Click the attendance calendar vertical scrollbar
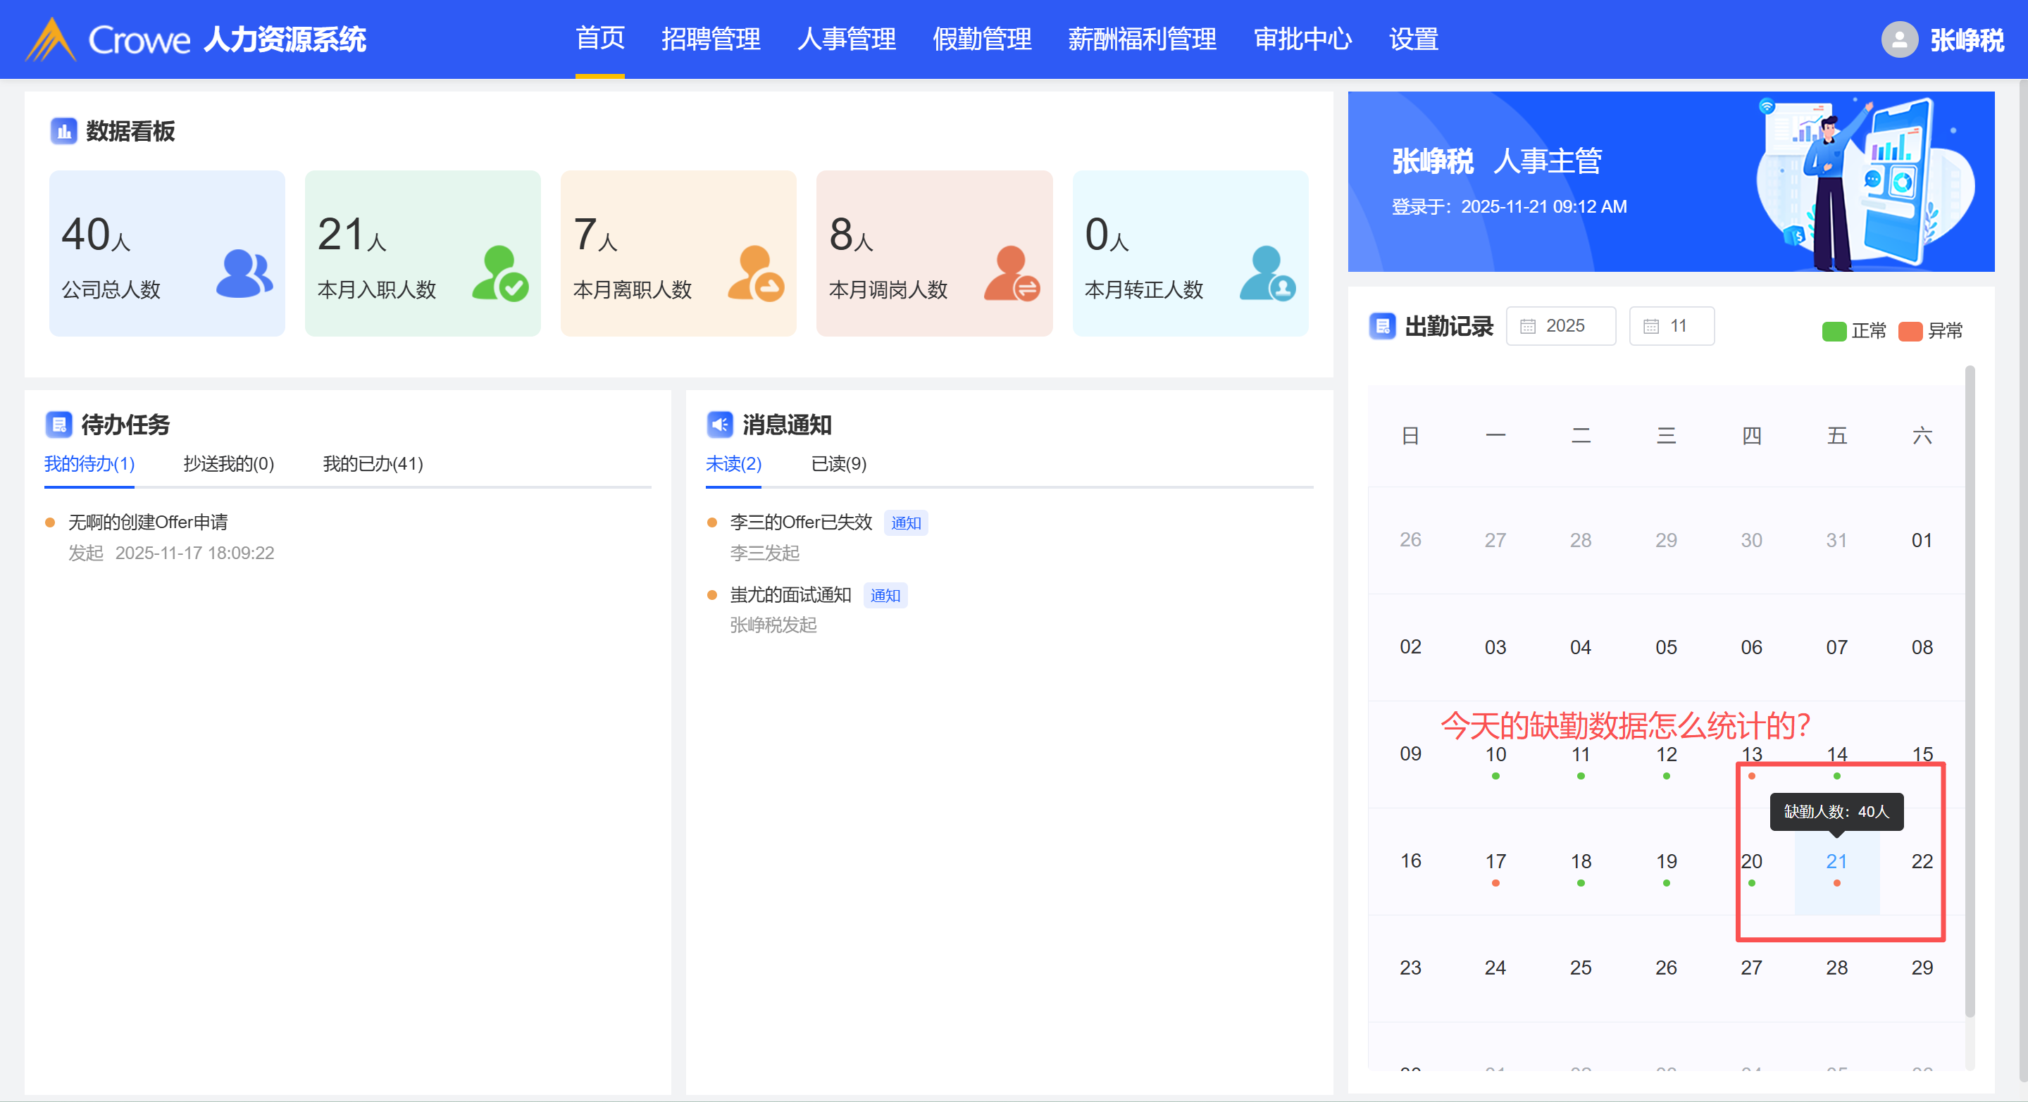Image resolution: width=2028 pixels, height=1102 pixels. (1969, 693)
